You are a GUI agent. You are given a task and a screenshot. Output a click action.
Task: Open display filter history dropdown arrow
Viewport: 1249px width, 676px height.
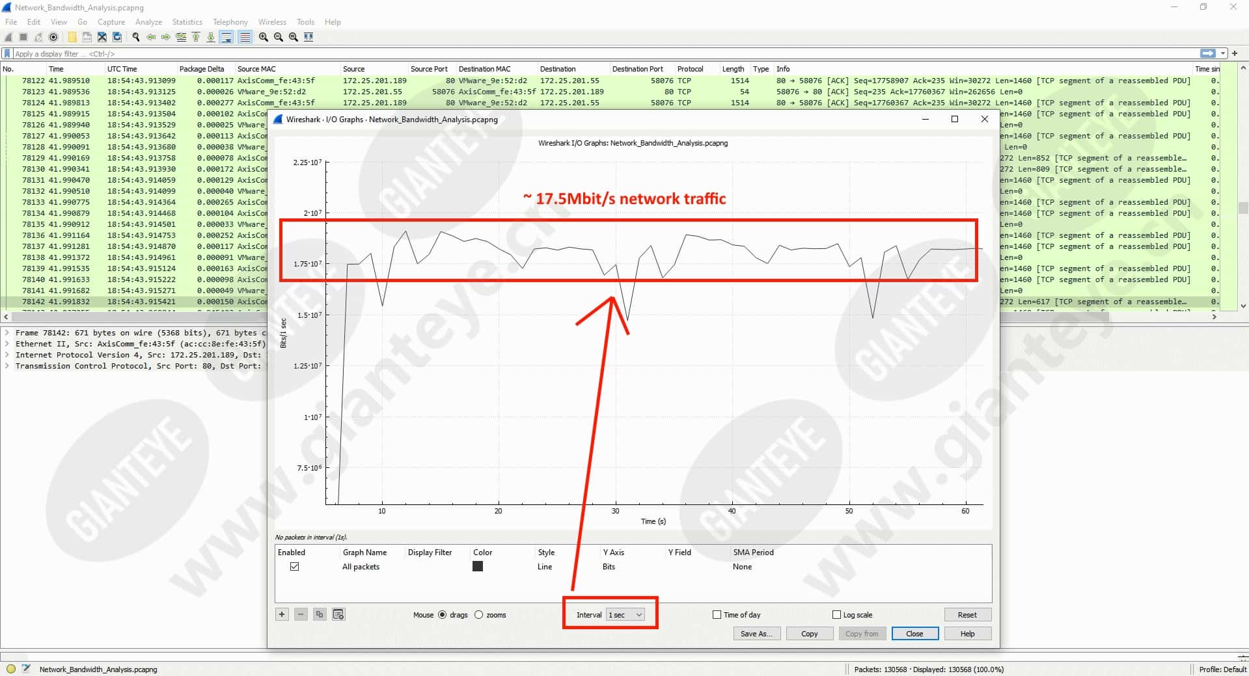point(1223,53)
